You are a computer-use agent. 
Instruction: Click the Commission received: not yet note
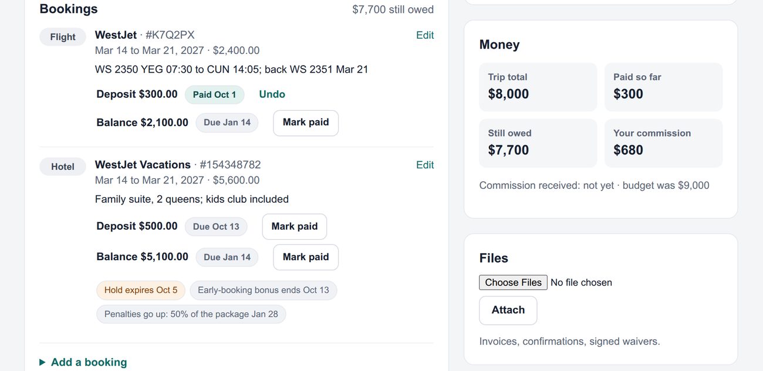[x=546, y=185]
